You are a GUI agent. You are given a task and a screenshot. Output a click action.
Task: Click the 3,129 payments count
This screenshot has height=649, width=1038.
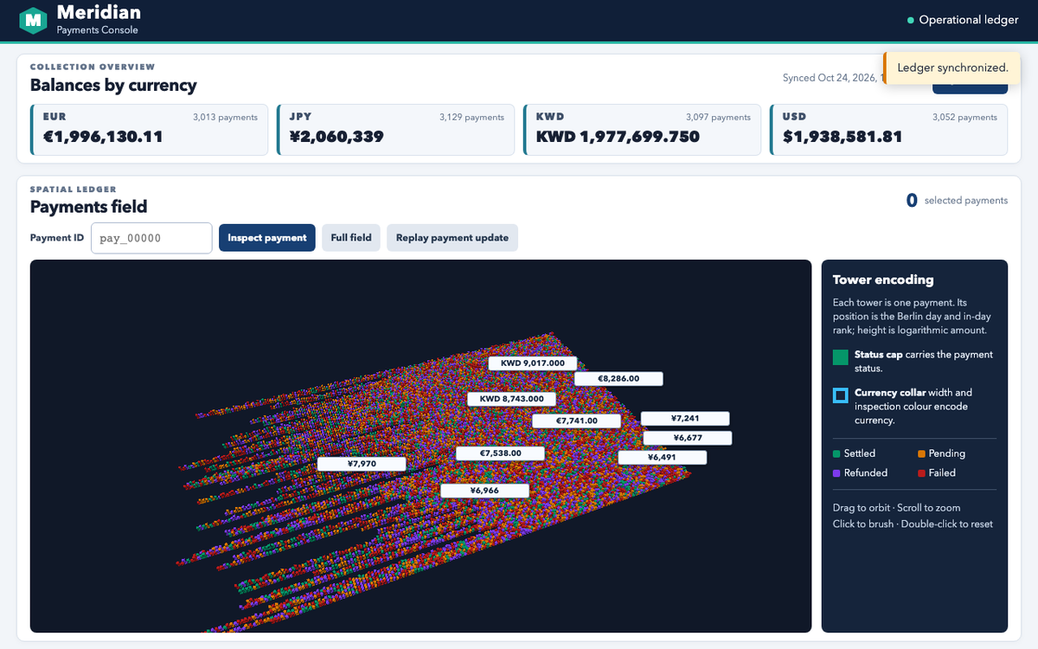pos(471,117)
